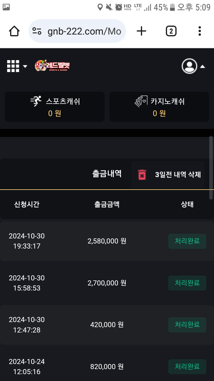The width and height of the screenshot is (214, 381).
Task: Open the browser three-dot menu
Action: click(x=199, y=31)
